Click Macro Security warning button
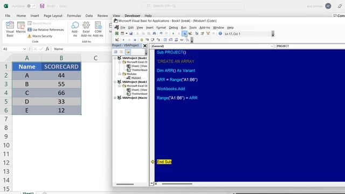The height and width of the screenshot is (194, 345). 40,36
